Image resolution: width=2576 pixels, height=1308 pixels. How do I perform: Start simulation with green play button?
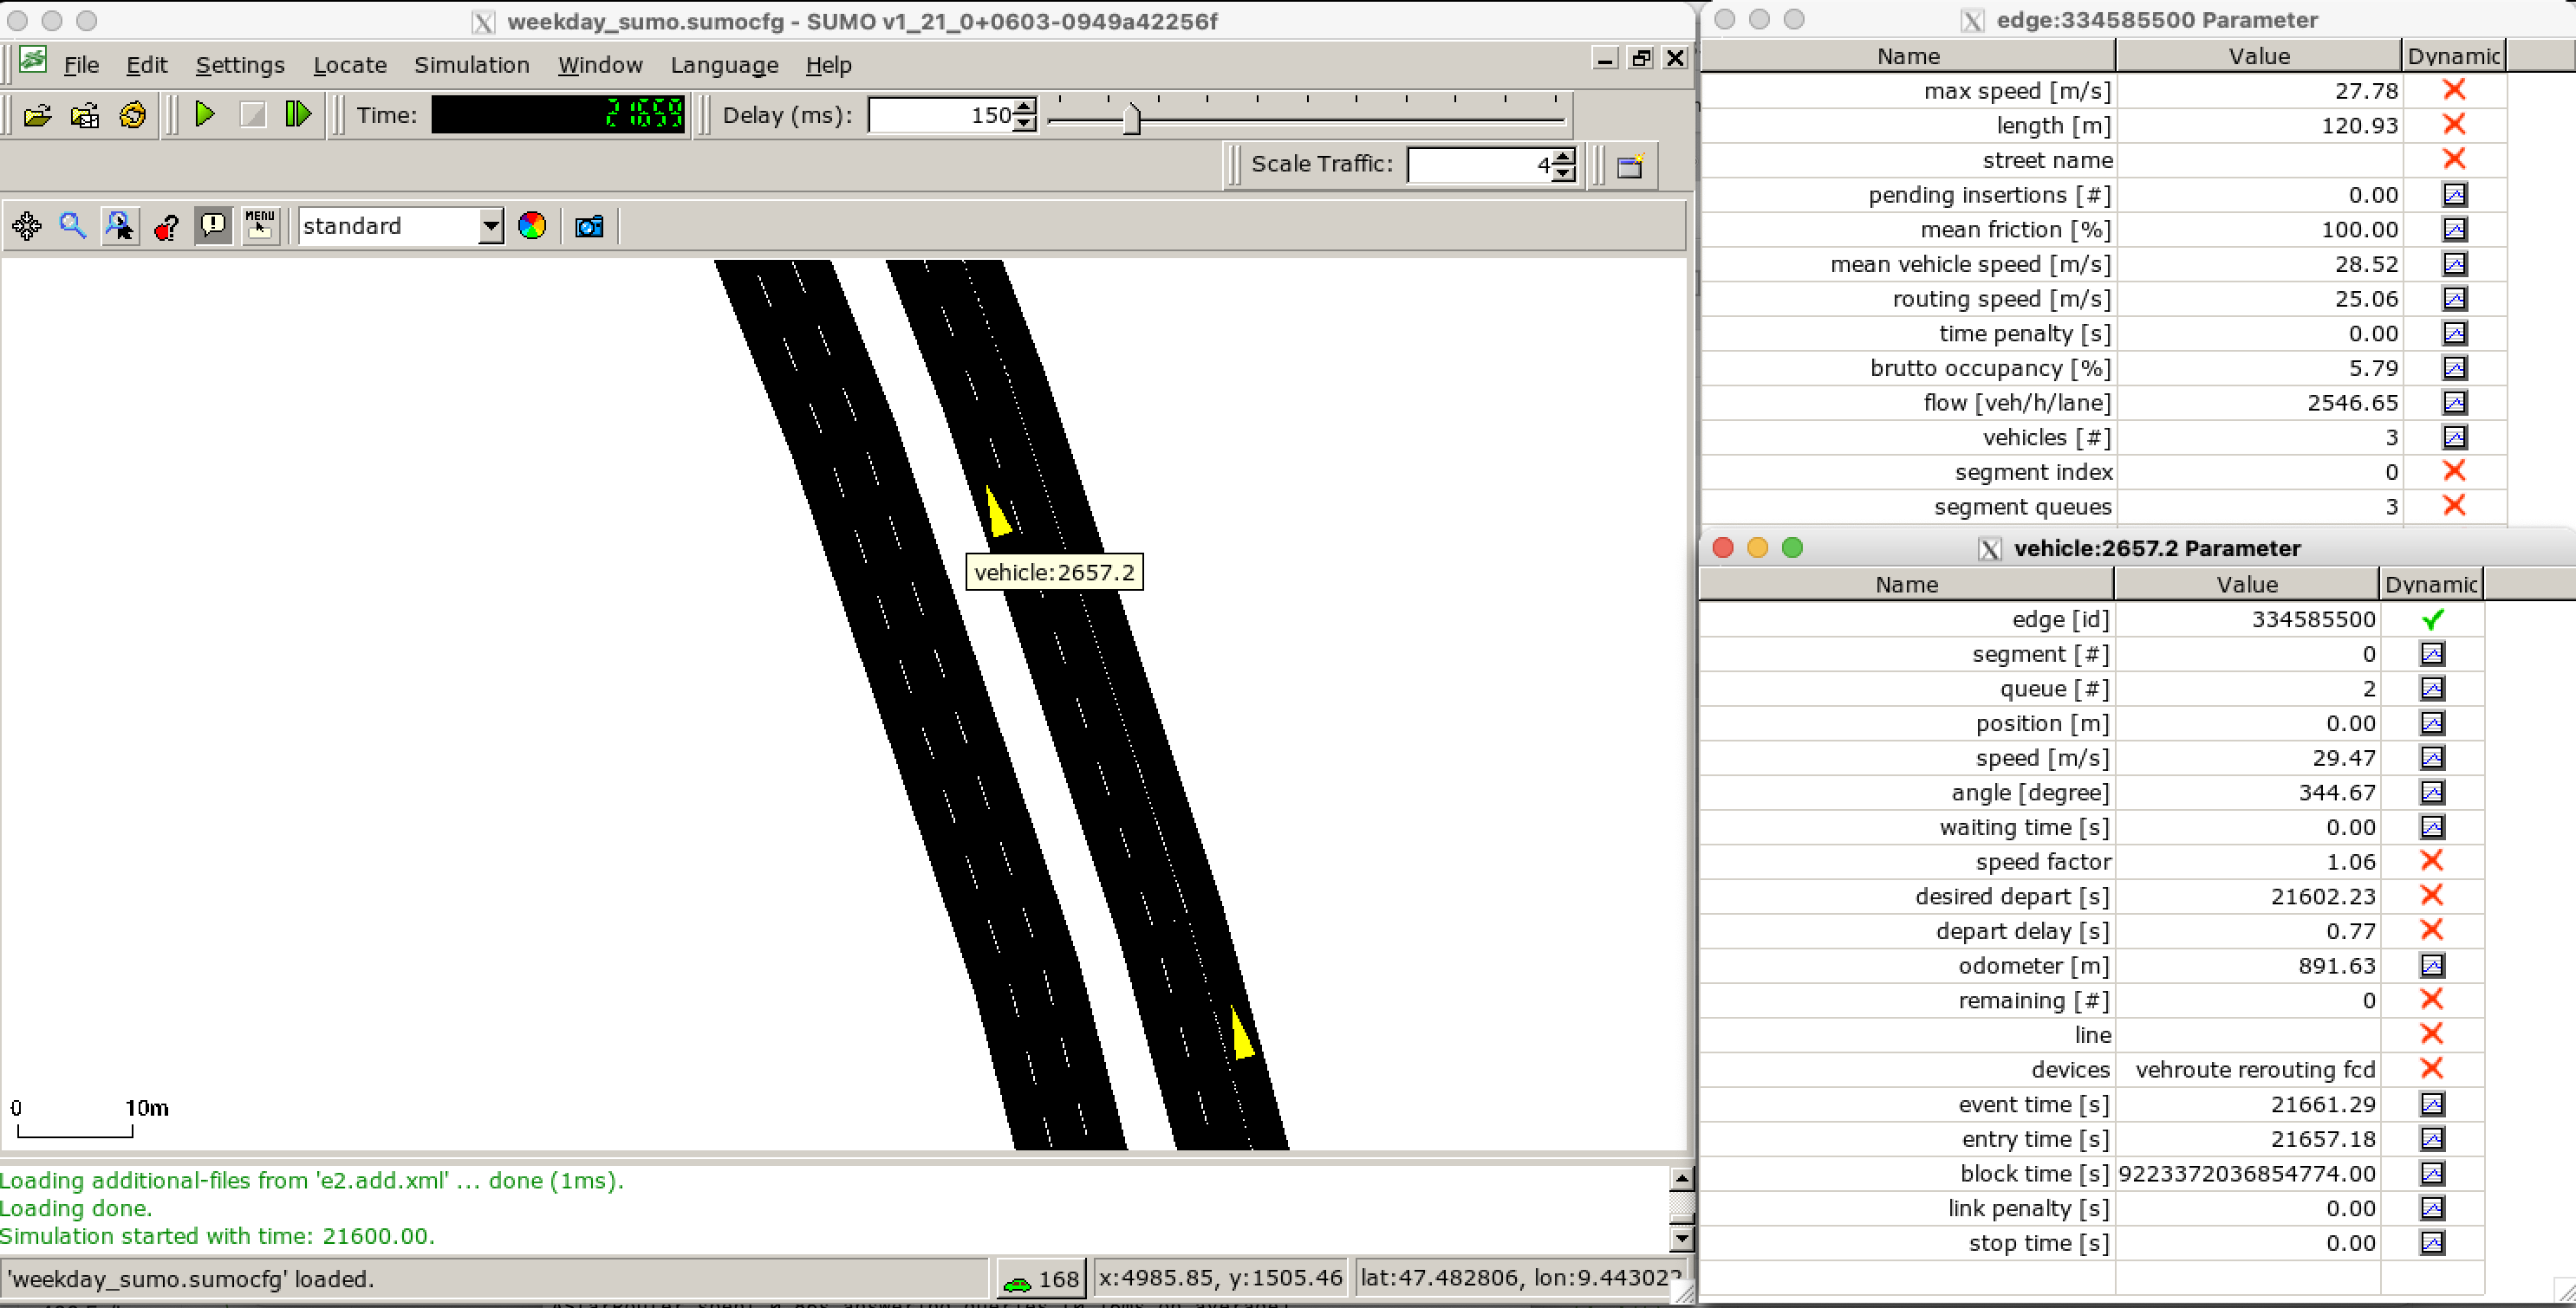[x=205, y=114]
